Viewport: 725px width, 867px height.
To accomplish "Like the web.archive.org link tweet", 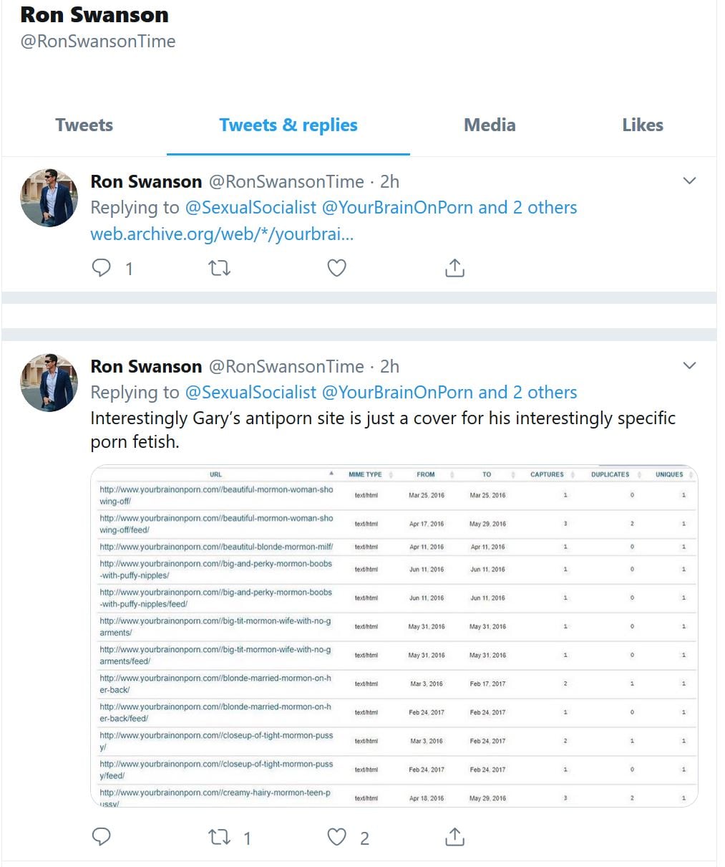I will 336,268.
